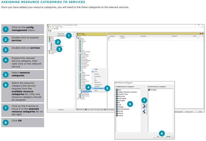Click the Category column header
The image size is (206, 141).
point(130,36)
